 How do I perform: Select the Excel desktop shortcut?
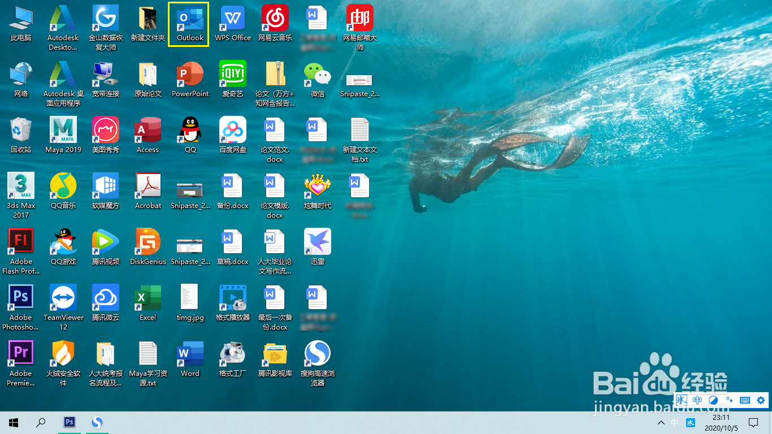click(148, 303)
